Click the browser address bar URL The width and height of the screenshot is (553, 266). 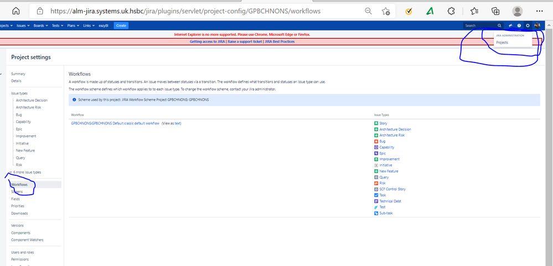[x=185, y=11]
